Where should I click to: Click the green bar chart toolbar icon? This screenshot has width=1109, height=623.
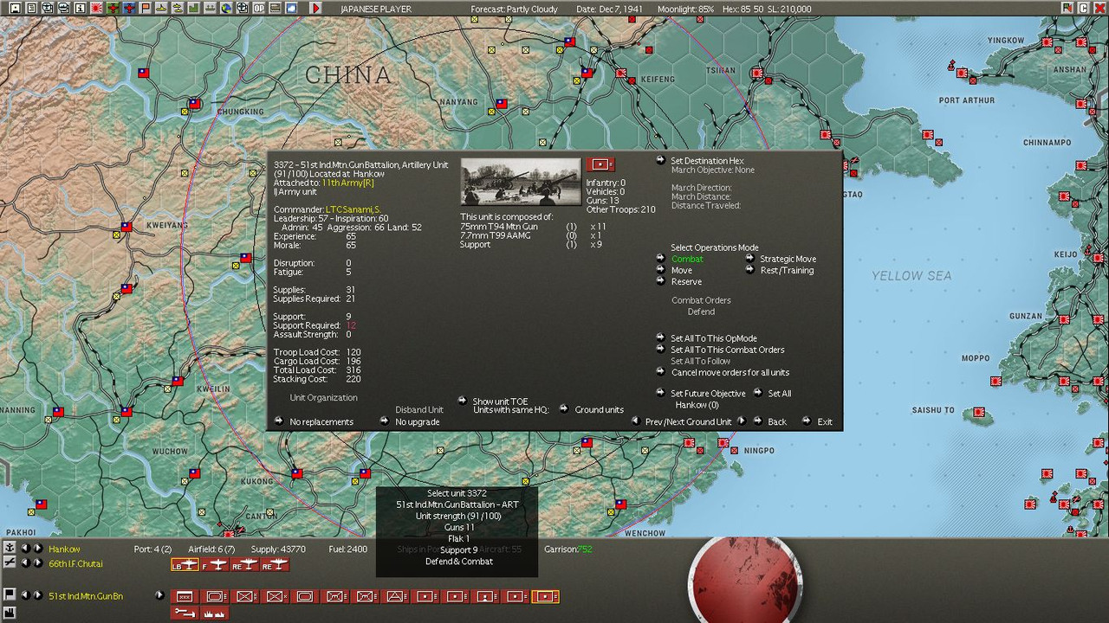click(193, 9)
